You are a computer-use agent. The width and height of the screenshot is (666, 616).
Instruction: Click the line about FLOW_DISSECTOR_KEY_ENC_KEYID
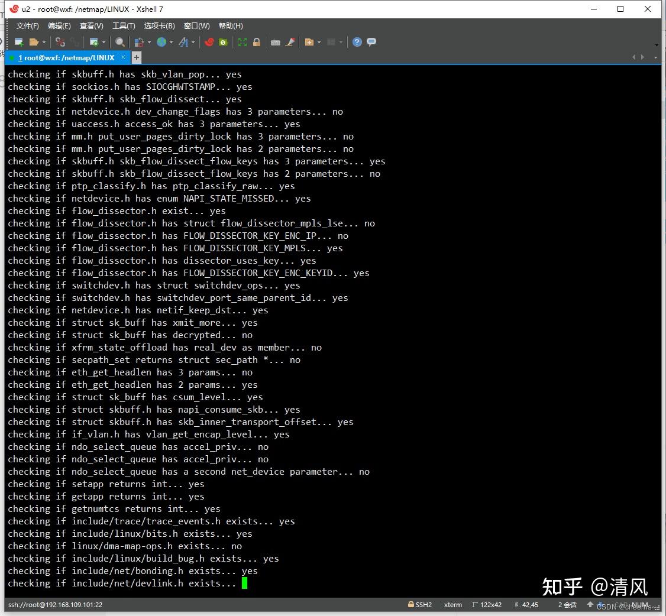click(189, 273)
